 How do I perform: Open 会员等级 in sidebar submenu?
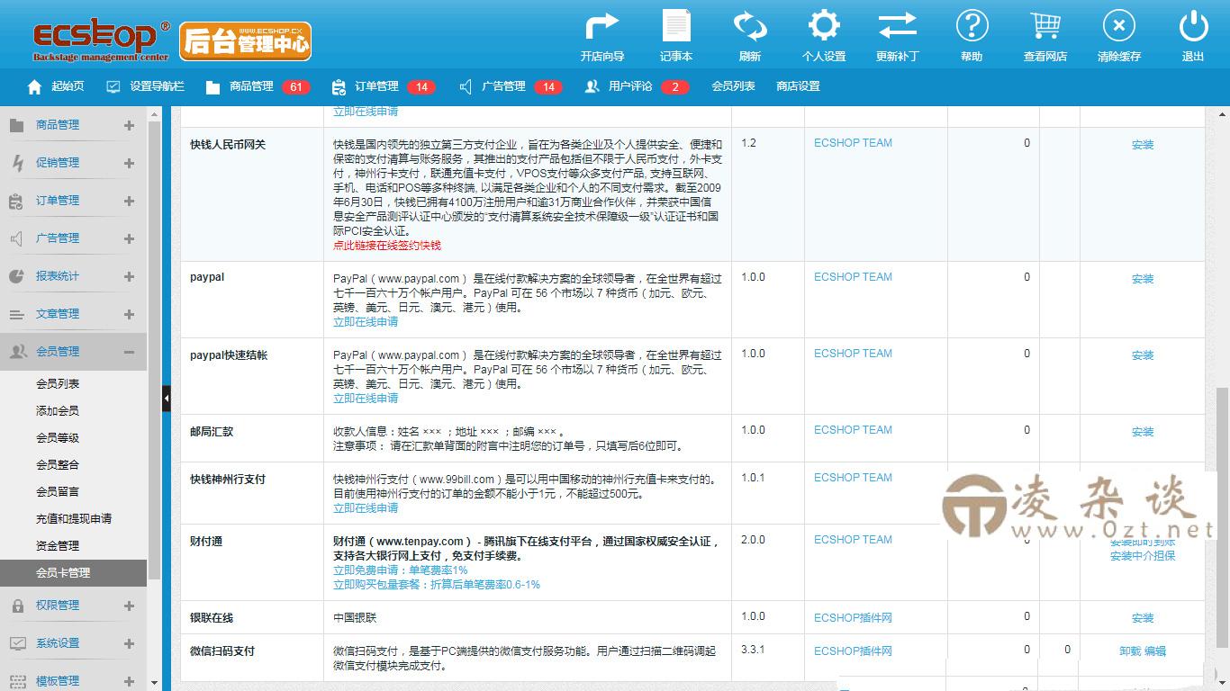tap(58, 438)
